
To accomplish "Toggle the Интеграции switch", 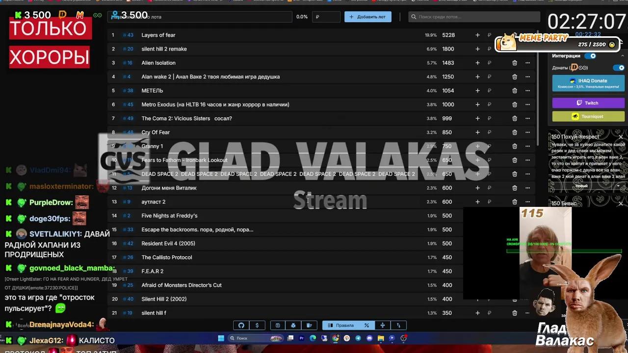I will (x=591, y=56).
